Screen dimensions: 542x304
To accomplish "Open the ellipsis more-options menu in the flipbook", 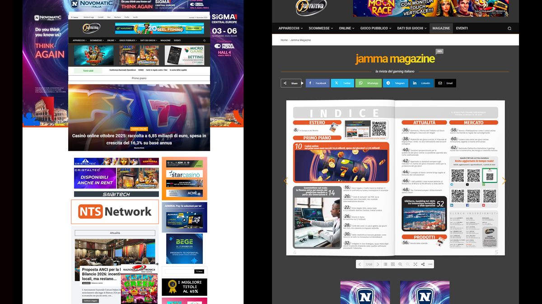I will 430,264.
